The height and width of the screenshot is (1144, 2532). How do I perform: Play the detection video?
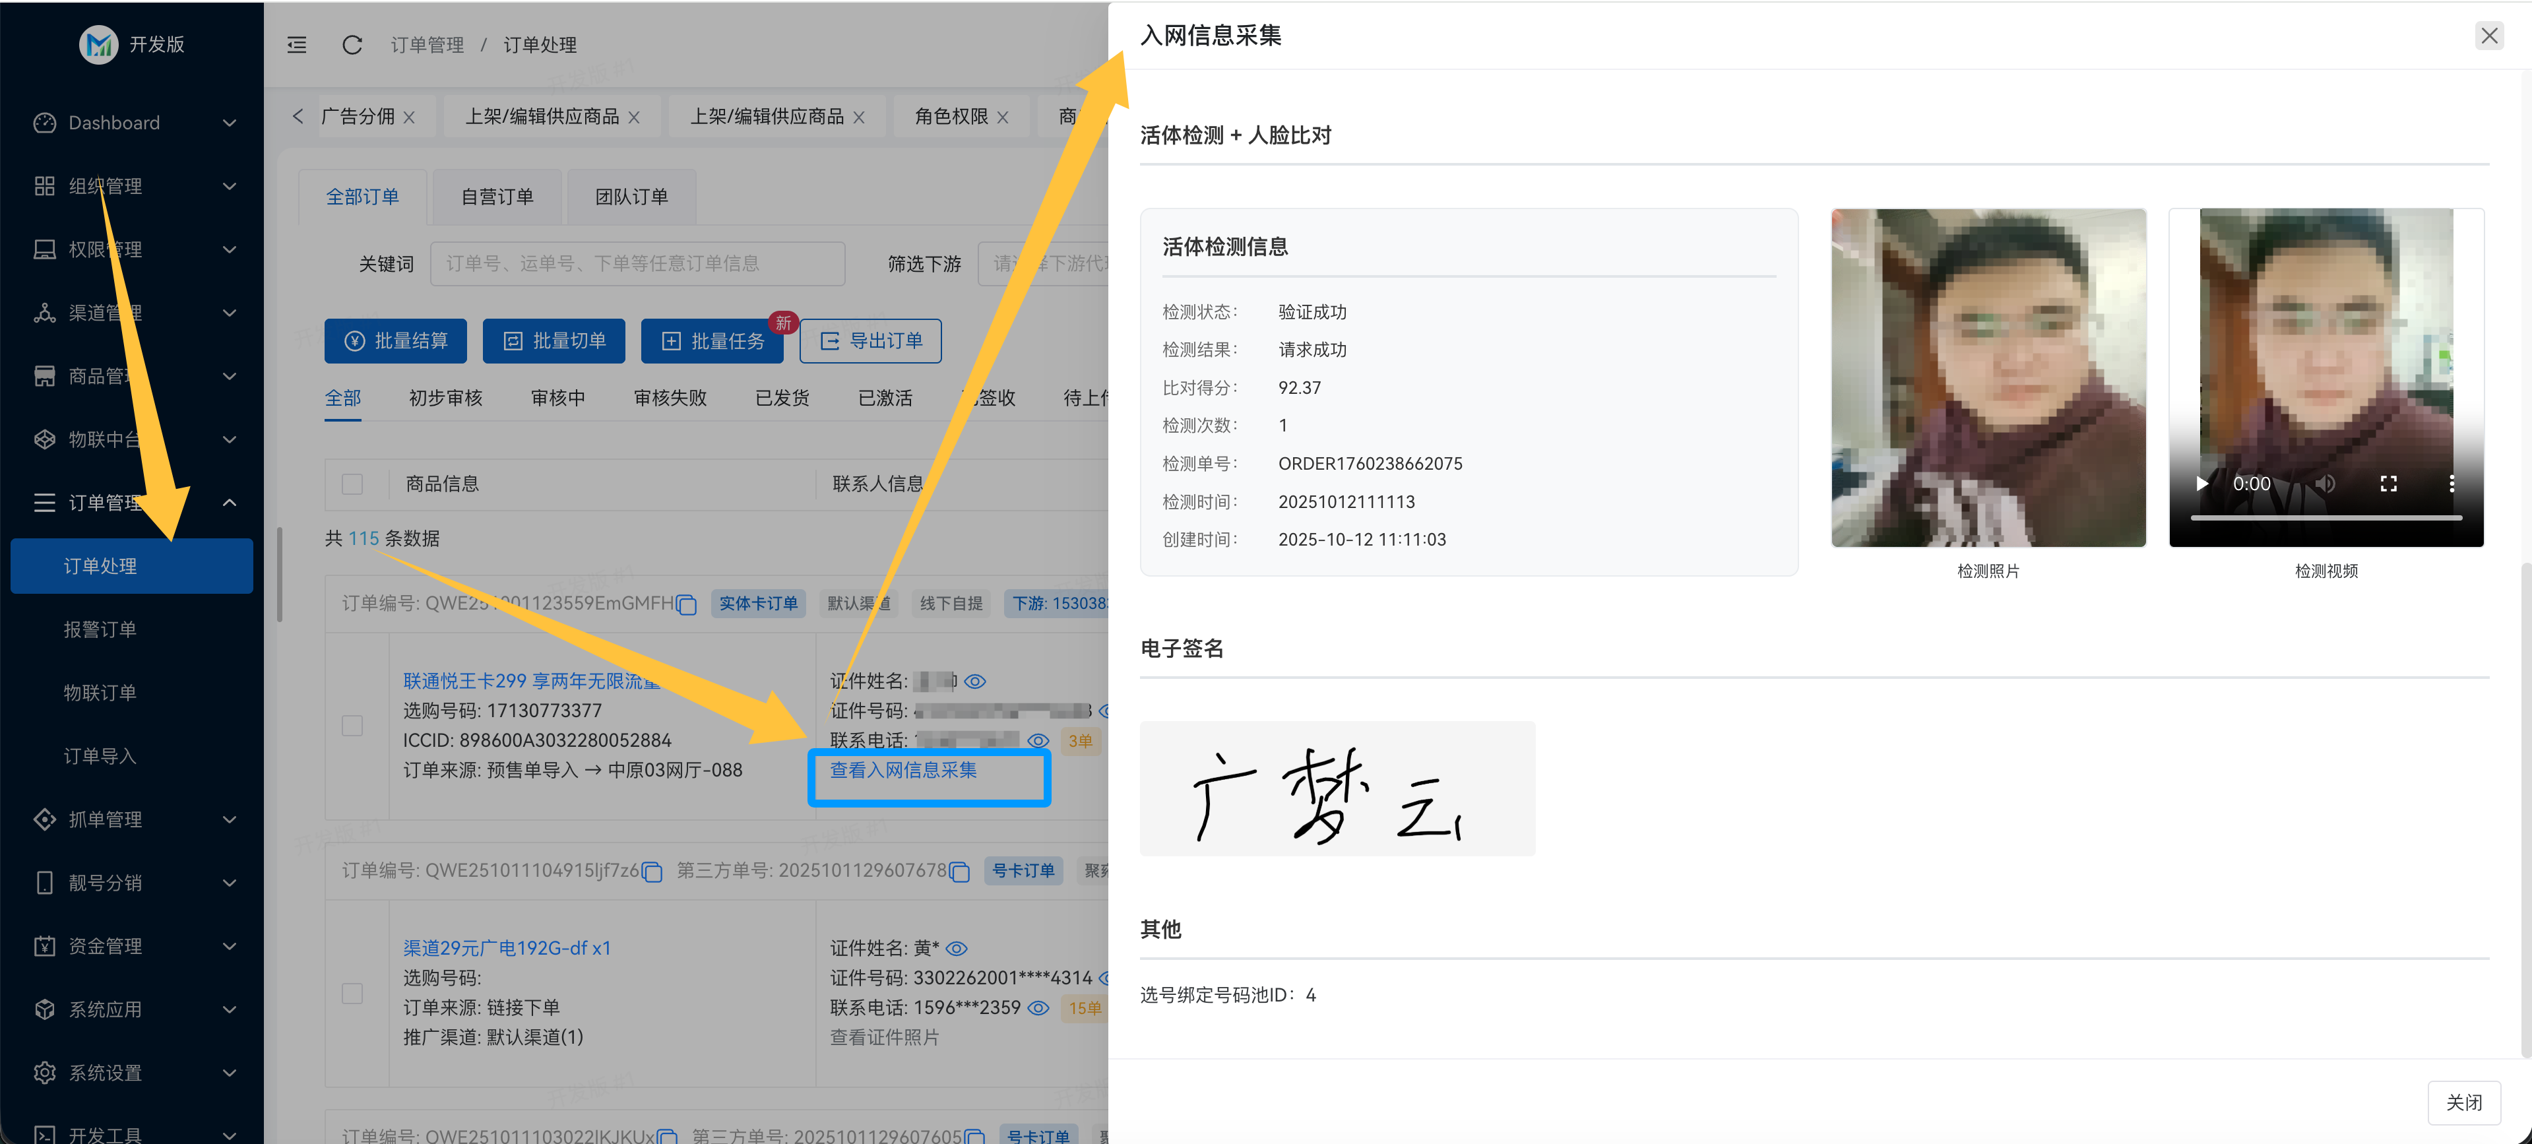tap(2201, 484)
